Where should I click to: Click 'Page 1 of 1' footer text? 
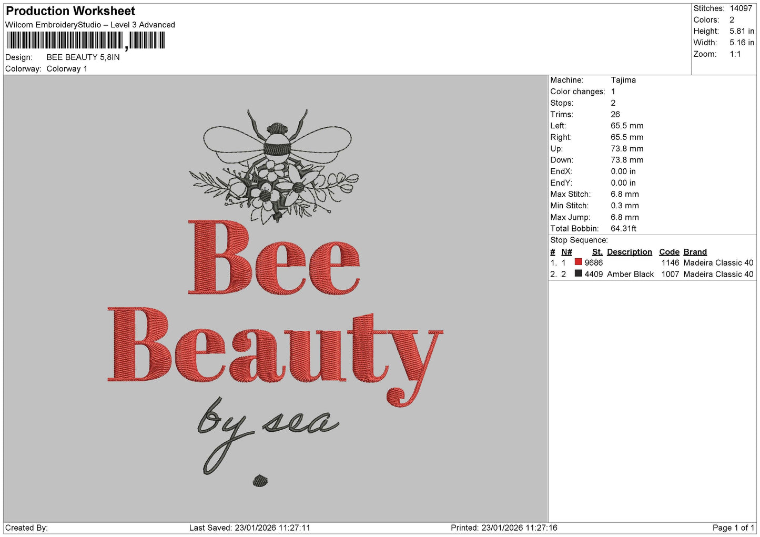click(x=733, y=528)
